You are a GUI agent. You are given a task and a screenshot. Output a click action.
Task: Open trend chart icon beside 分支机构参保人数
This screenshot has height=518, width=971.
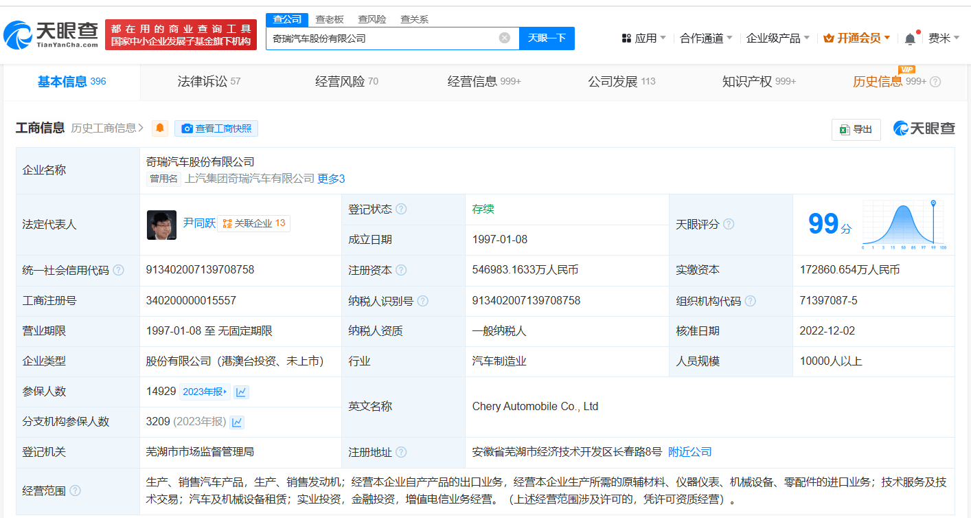(237, 422)
